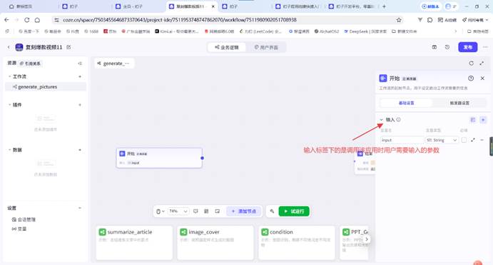Auto-arrange nodes with the layout icon
Screen dimensions: 493x265
click(x=206, y=211)
